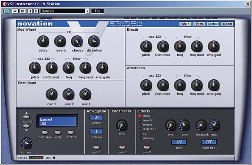Image resolution: width=252 pixels, height=165 pixels.
Task: Switch to the Global tab
Action: click(227, 24)
